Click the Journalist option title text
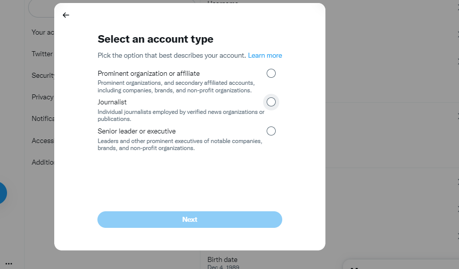459x269 pixels. point(112,102)
